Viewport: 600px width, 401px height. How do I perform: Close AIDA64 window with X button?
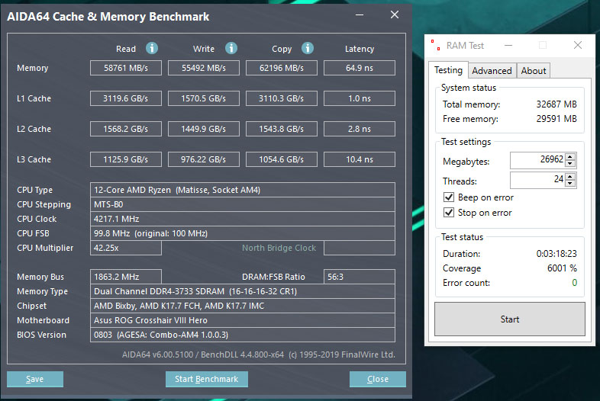(395, 15)
